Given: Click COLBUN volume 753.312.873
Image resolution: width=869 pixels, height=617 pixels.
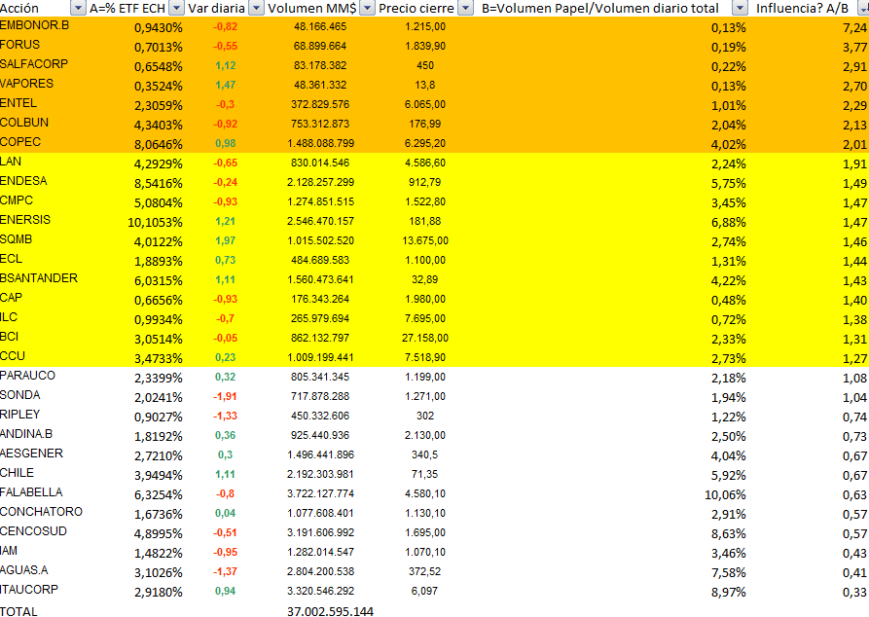Looking at the screenshot, I should [320, 124].
